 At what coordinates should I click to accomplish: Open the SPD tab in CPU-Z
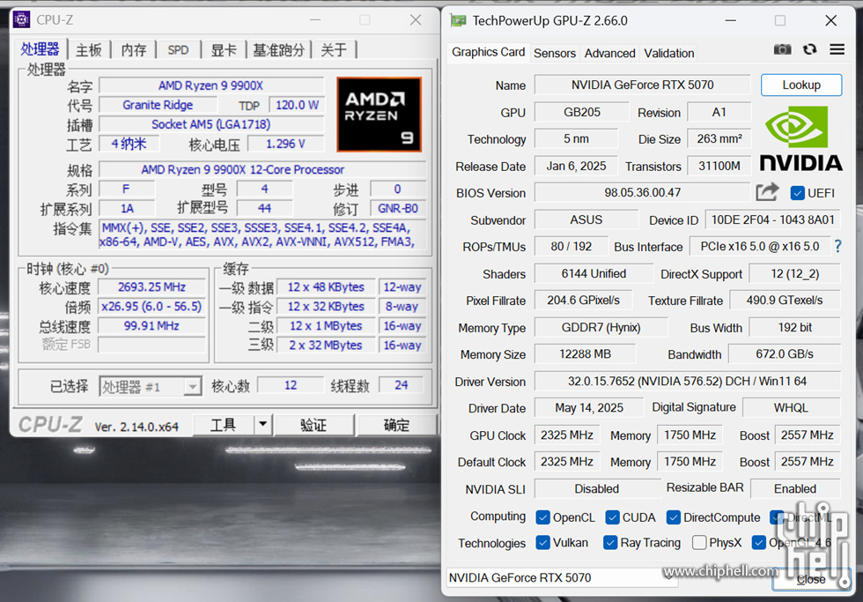coord(178,50)
